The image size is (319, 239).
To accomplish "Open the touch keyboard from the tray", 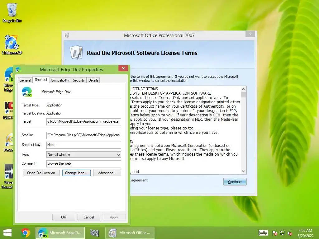I will (x=263, y=233).
